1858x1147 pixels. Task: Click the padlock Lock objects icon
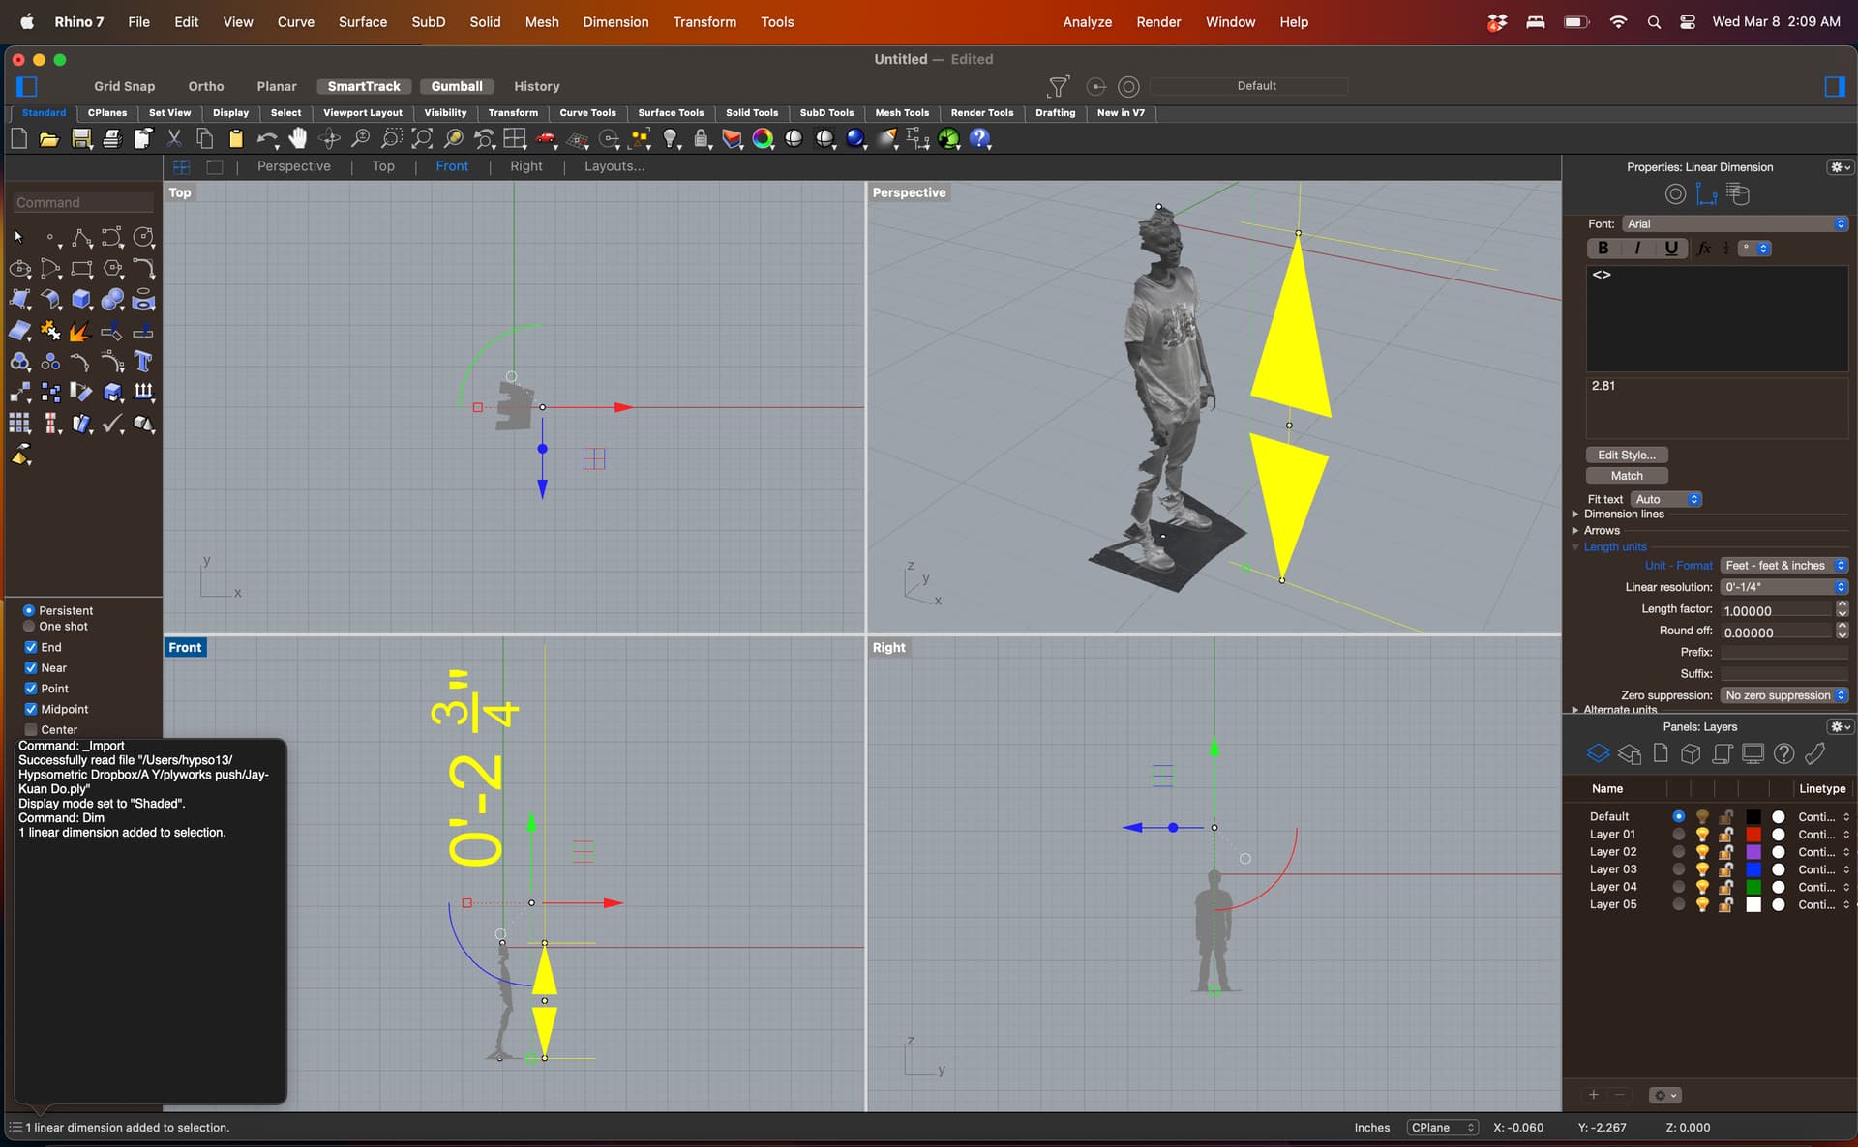click(702, 139)
